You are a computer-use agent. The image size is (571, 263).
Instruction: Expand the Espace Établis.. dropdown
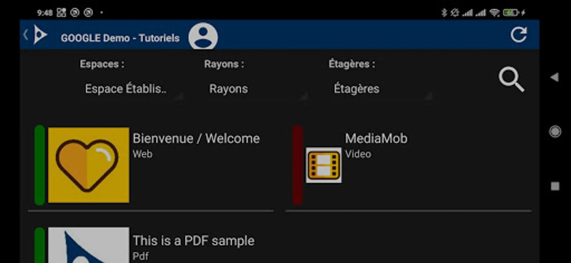coord(131,89)
